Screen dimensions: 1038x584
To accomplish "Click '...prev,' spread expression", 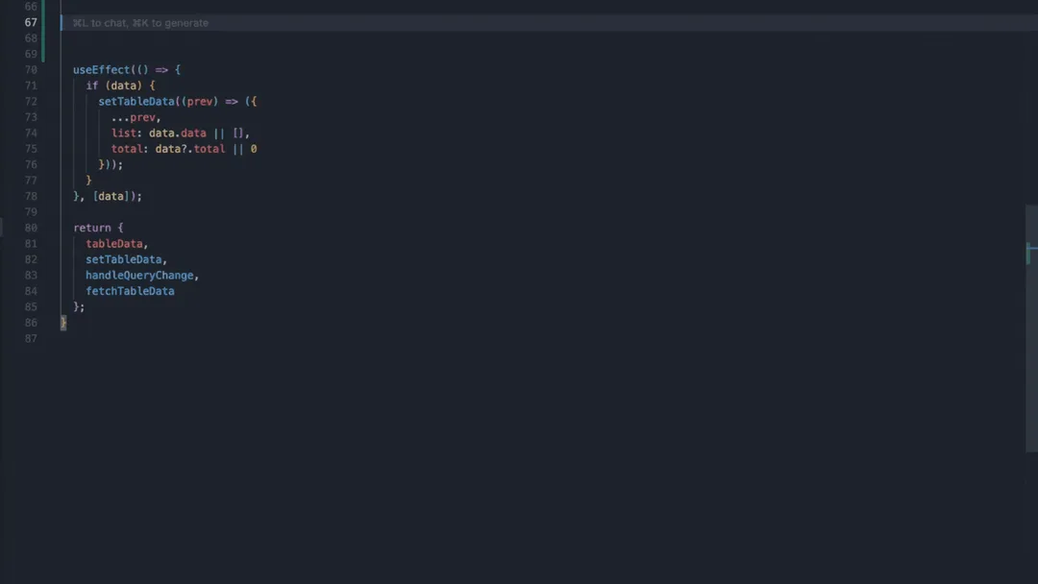I will click(136, 118).
